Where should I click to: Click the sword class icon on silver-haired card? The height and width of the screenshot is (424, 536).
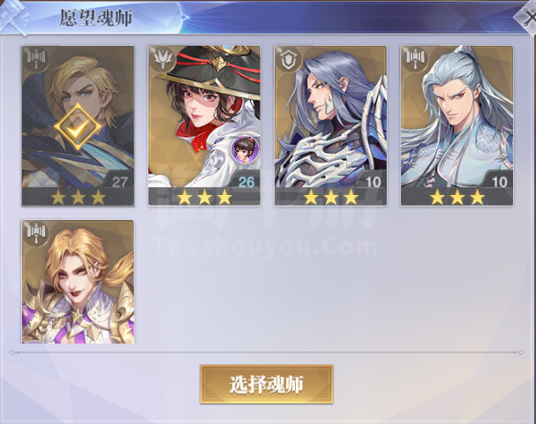415,59
